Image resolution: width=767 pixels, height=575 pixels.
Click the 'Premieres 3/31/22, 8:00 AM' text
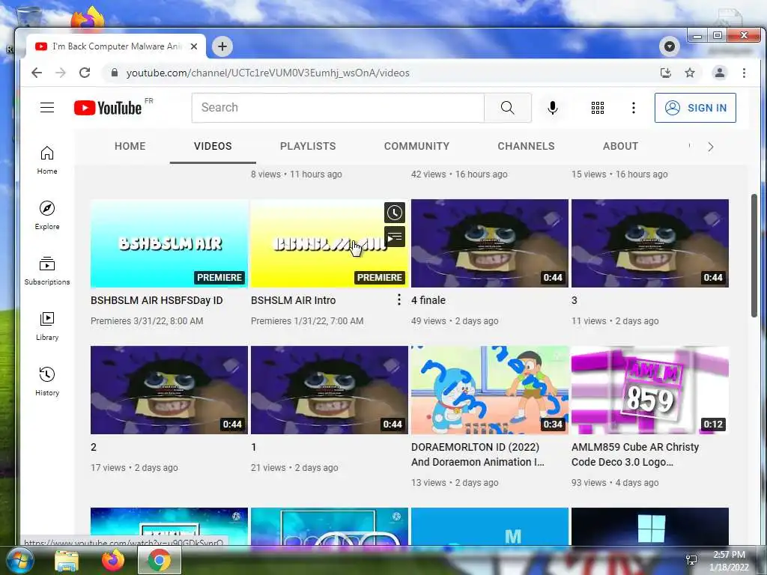147,320
